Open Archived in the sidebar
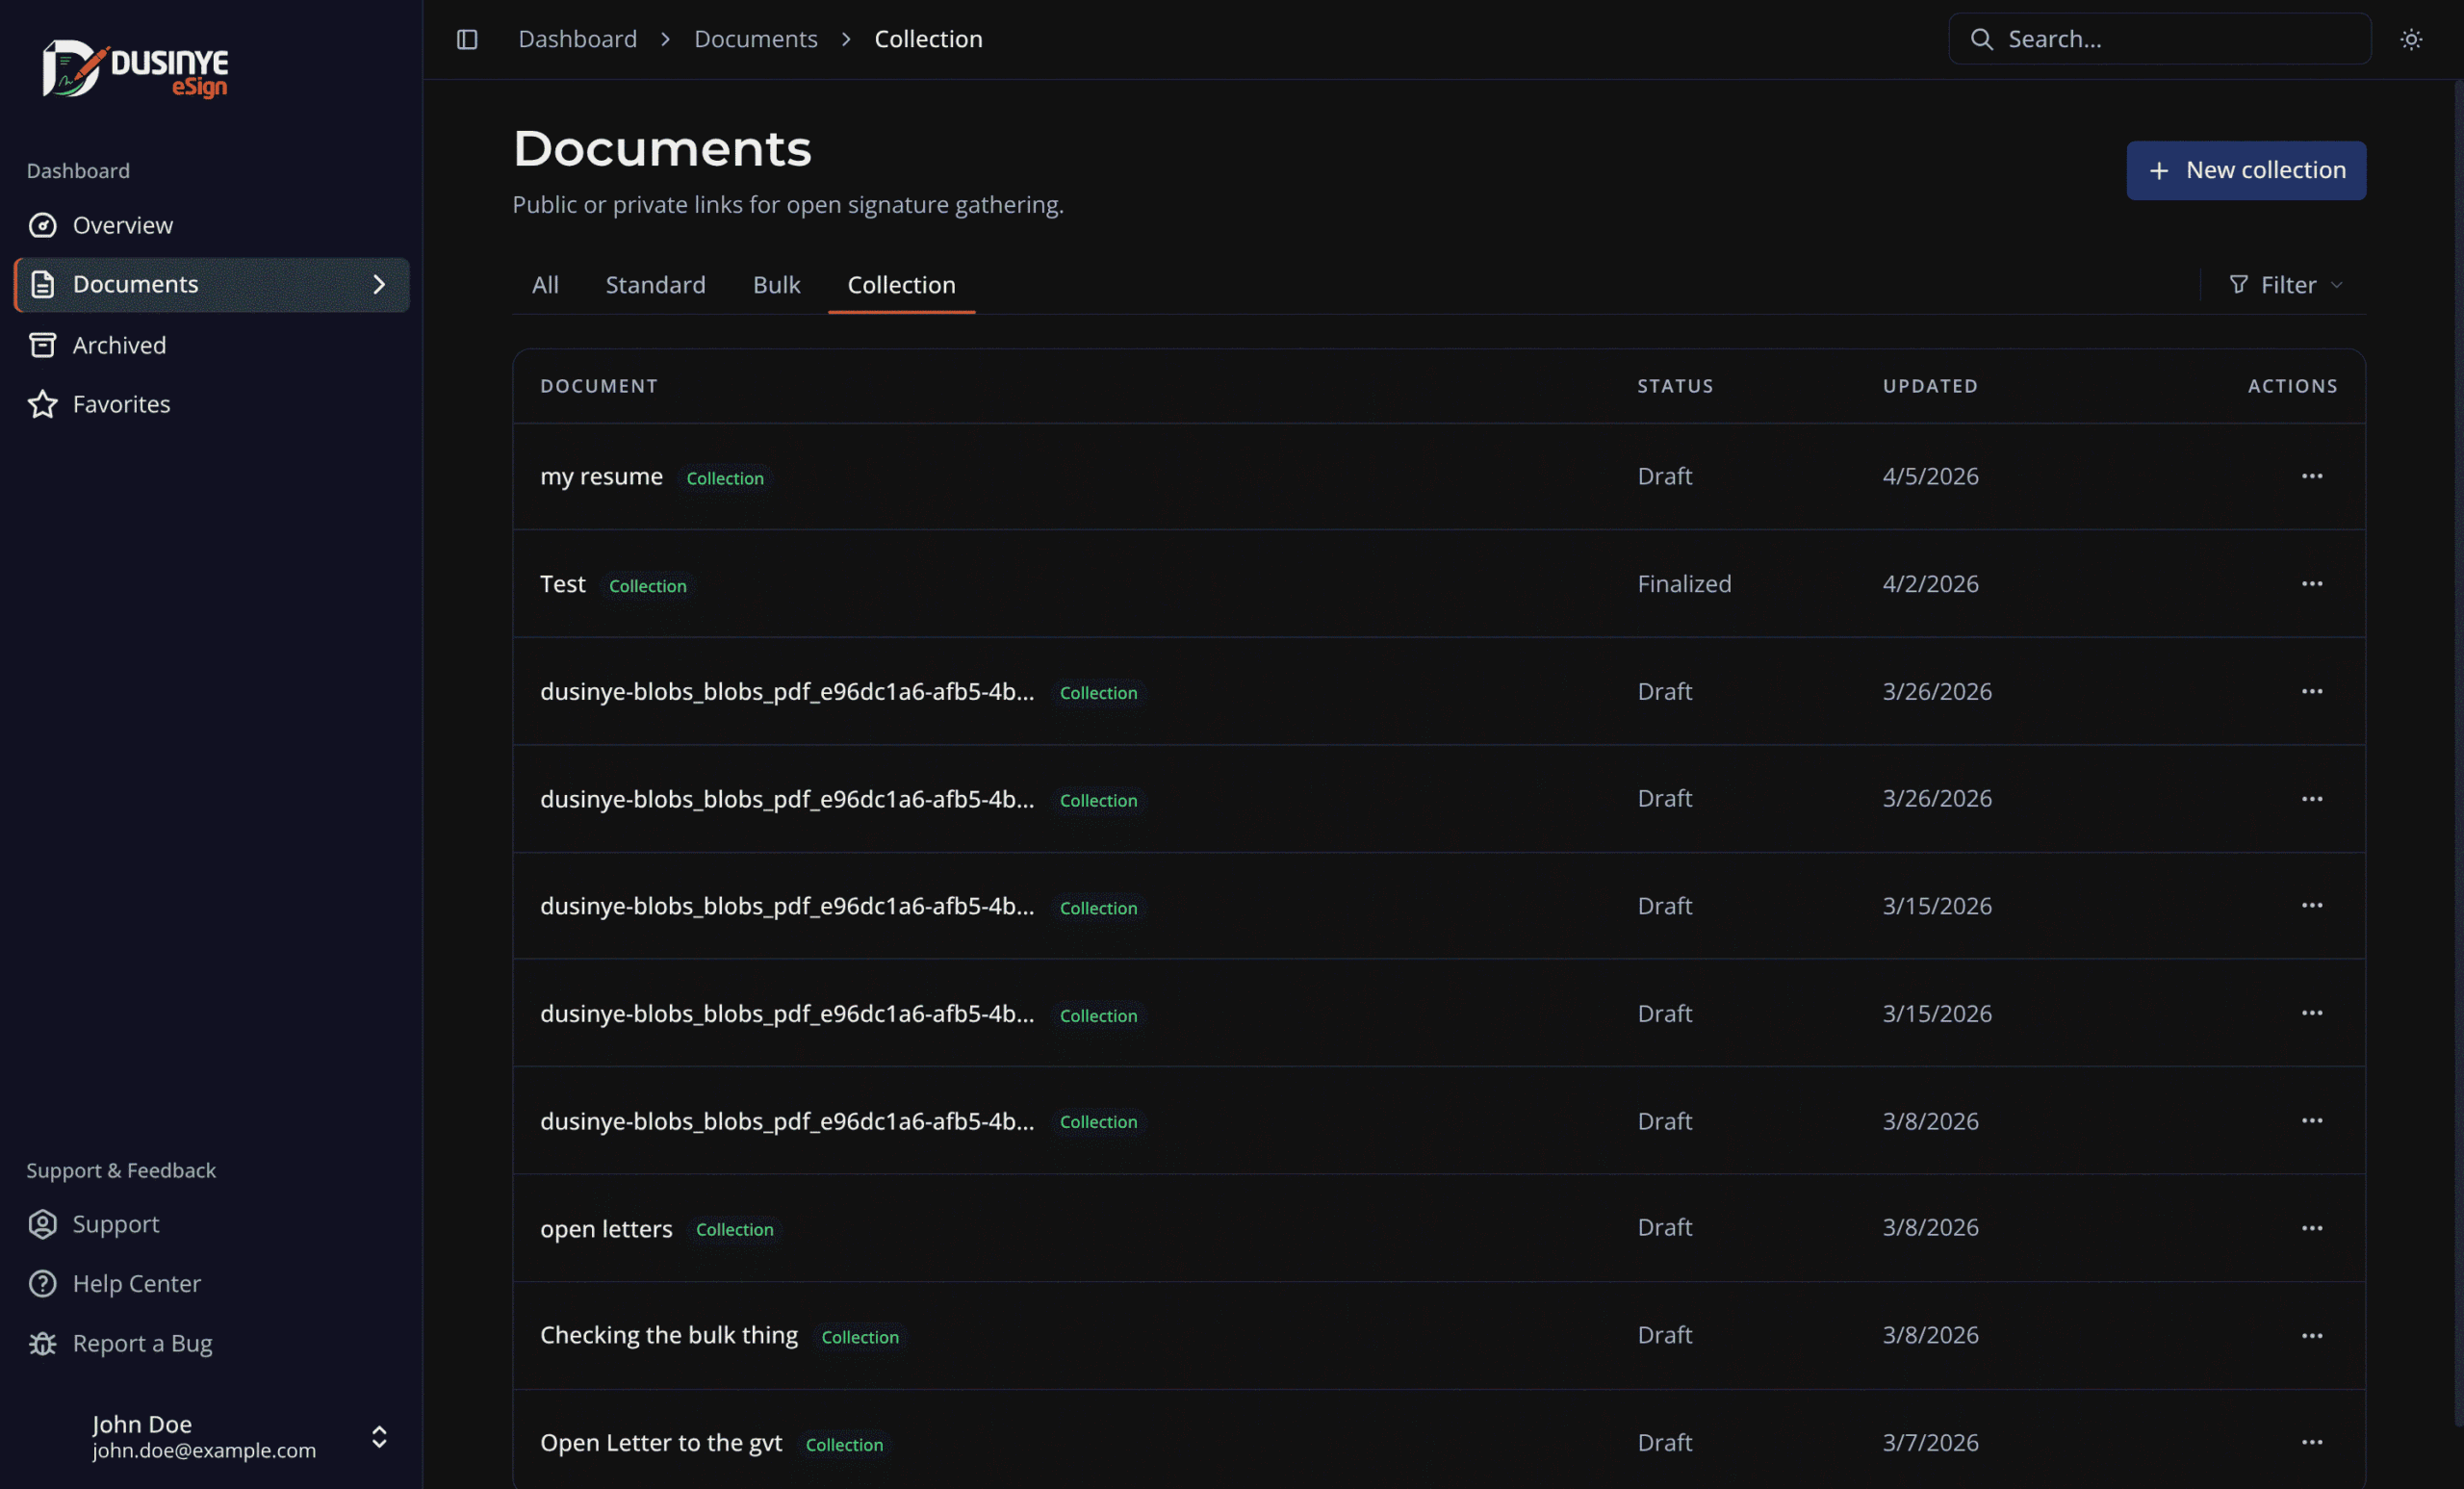The width and height of the screenshot is (2464, 1489). pos(211,345)
